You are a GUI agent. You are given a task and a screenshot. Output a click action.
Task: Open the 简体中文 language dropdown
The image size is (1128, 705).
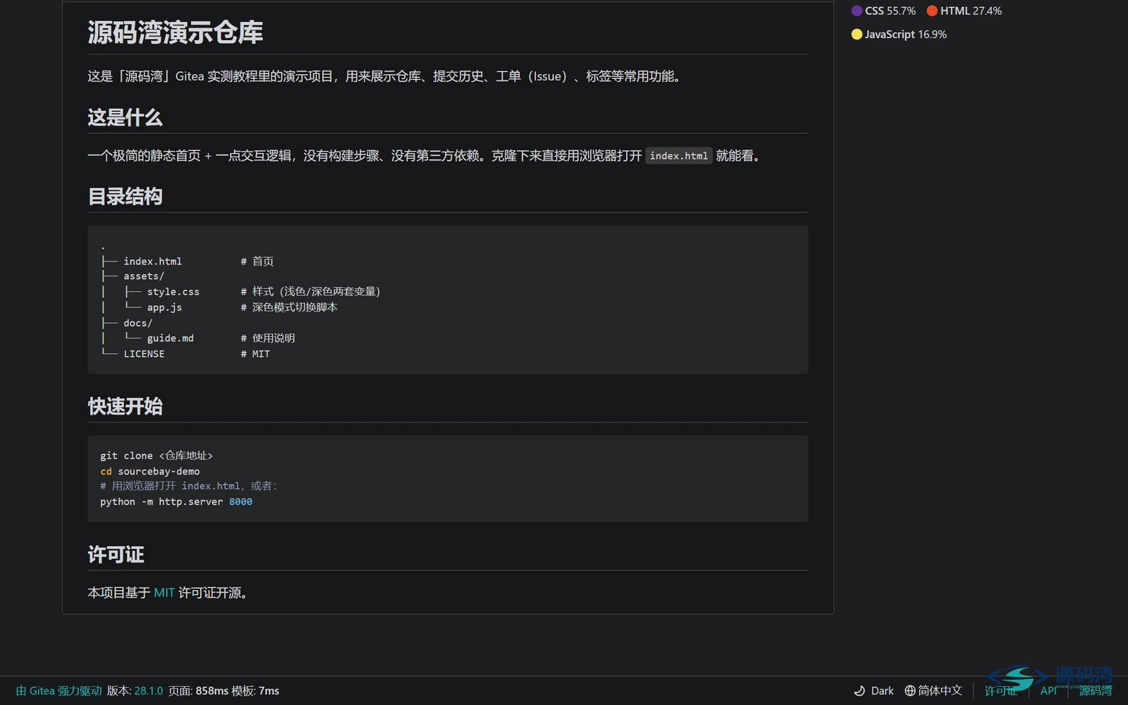coord(933,691)
